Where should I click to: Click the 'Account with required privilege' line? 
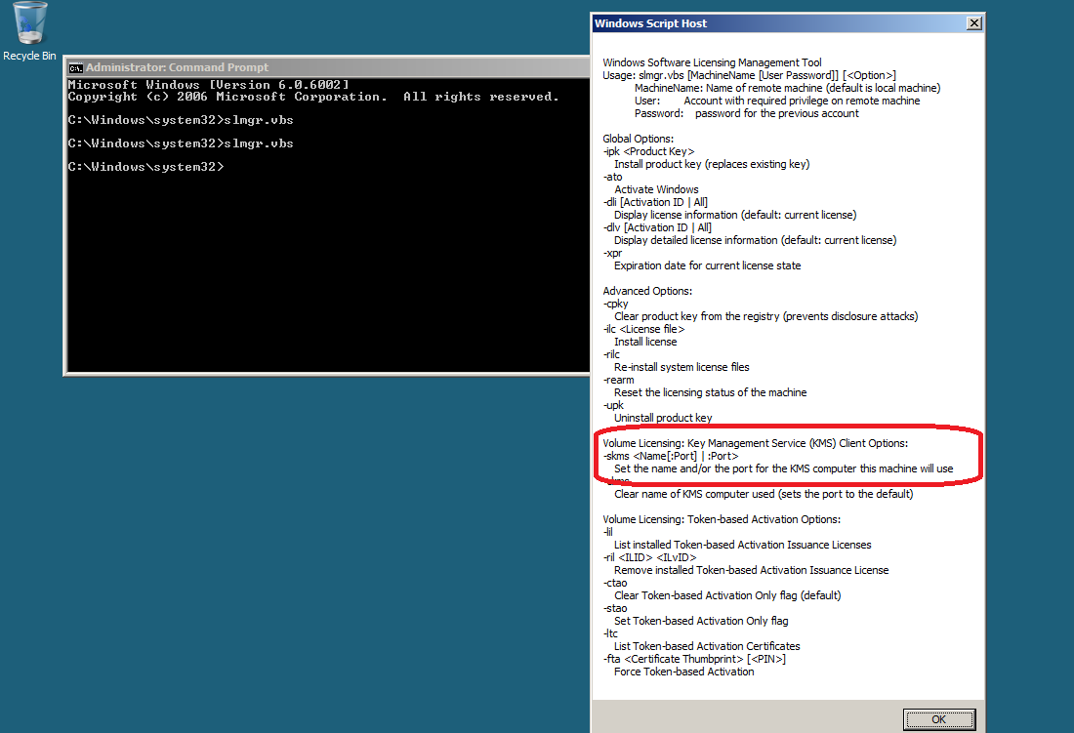777,101
